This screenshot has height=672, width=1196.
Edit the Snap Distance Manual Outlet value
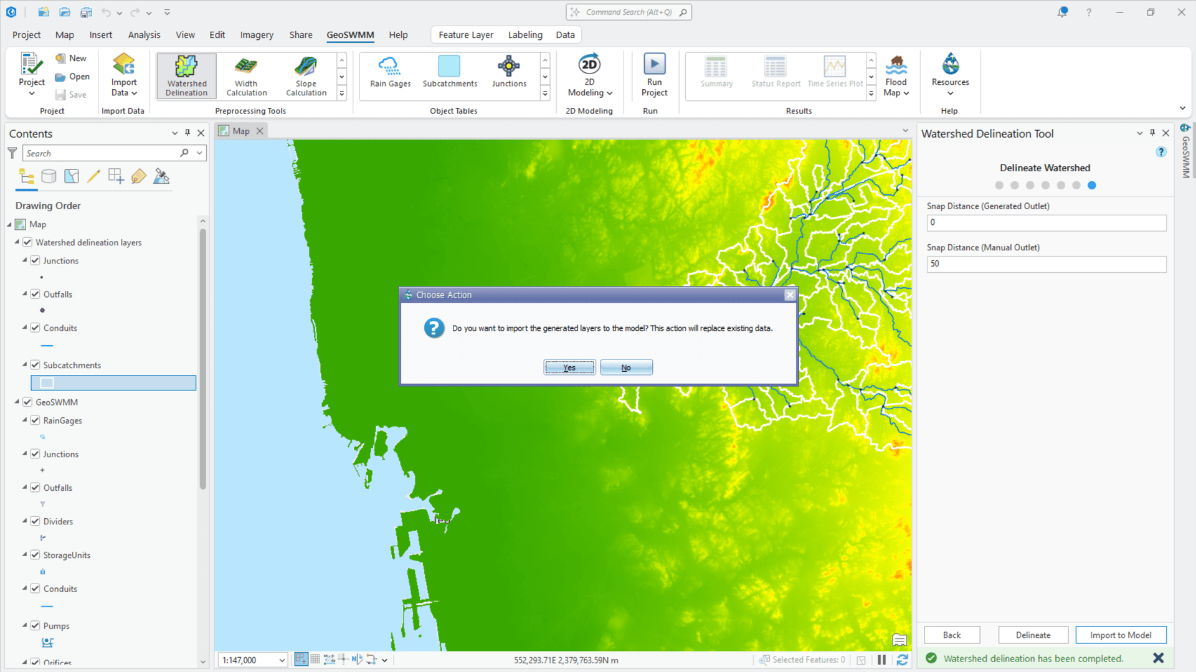click(1045, 263)
